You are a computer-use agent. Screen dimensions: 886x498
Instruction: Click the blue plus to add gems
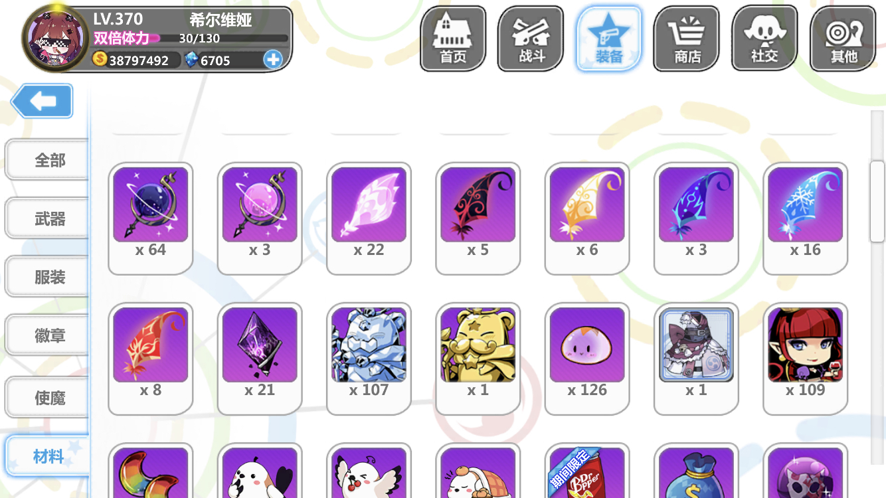pyautogui.click(x=273, y=60)
